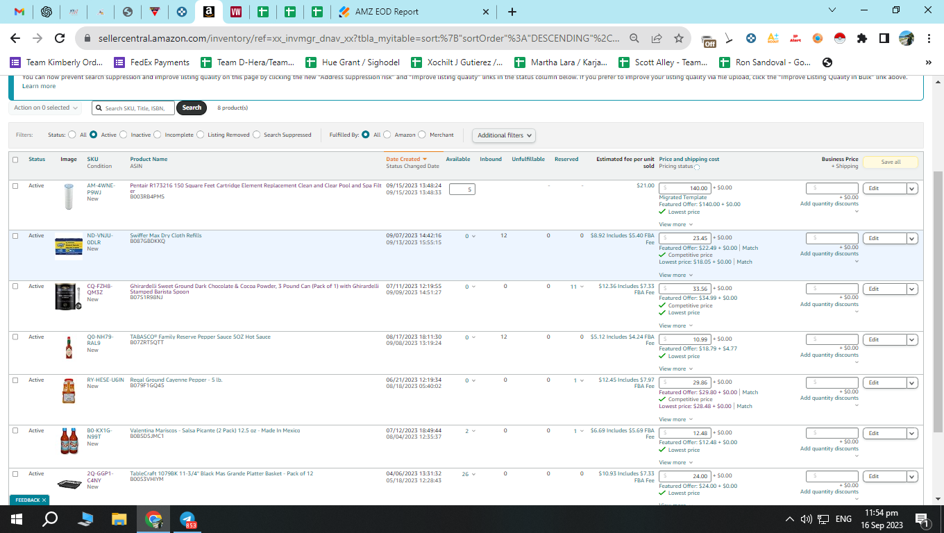The image size is (944, 533).
Task: Open Windows taskbar search
Action: (x=50, y=518)
